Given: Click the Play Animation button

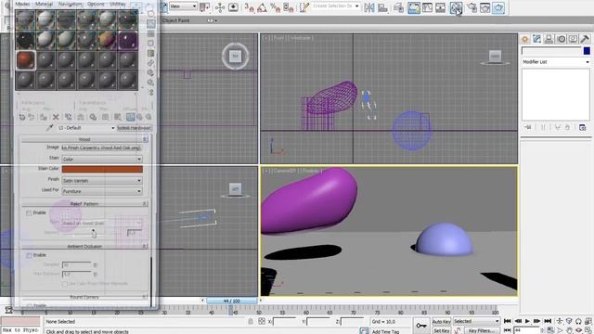Looking at the screenshot, I should (527, 321).
